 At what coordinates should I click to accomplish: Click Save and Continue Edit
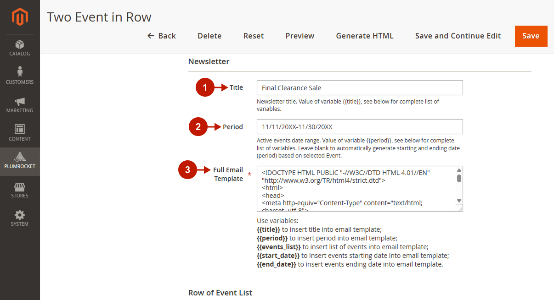458,36
